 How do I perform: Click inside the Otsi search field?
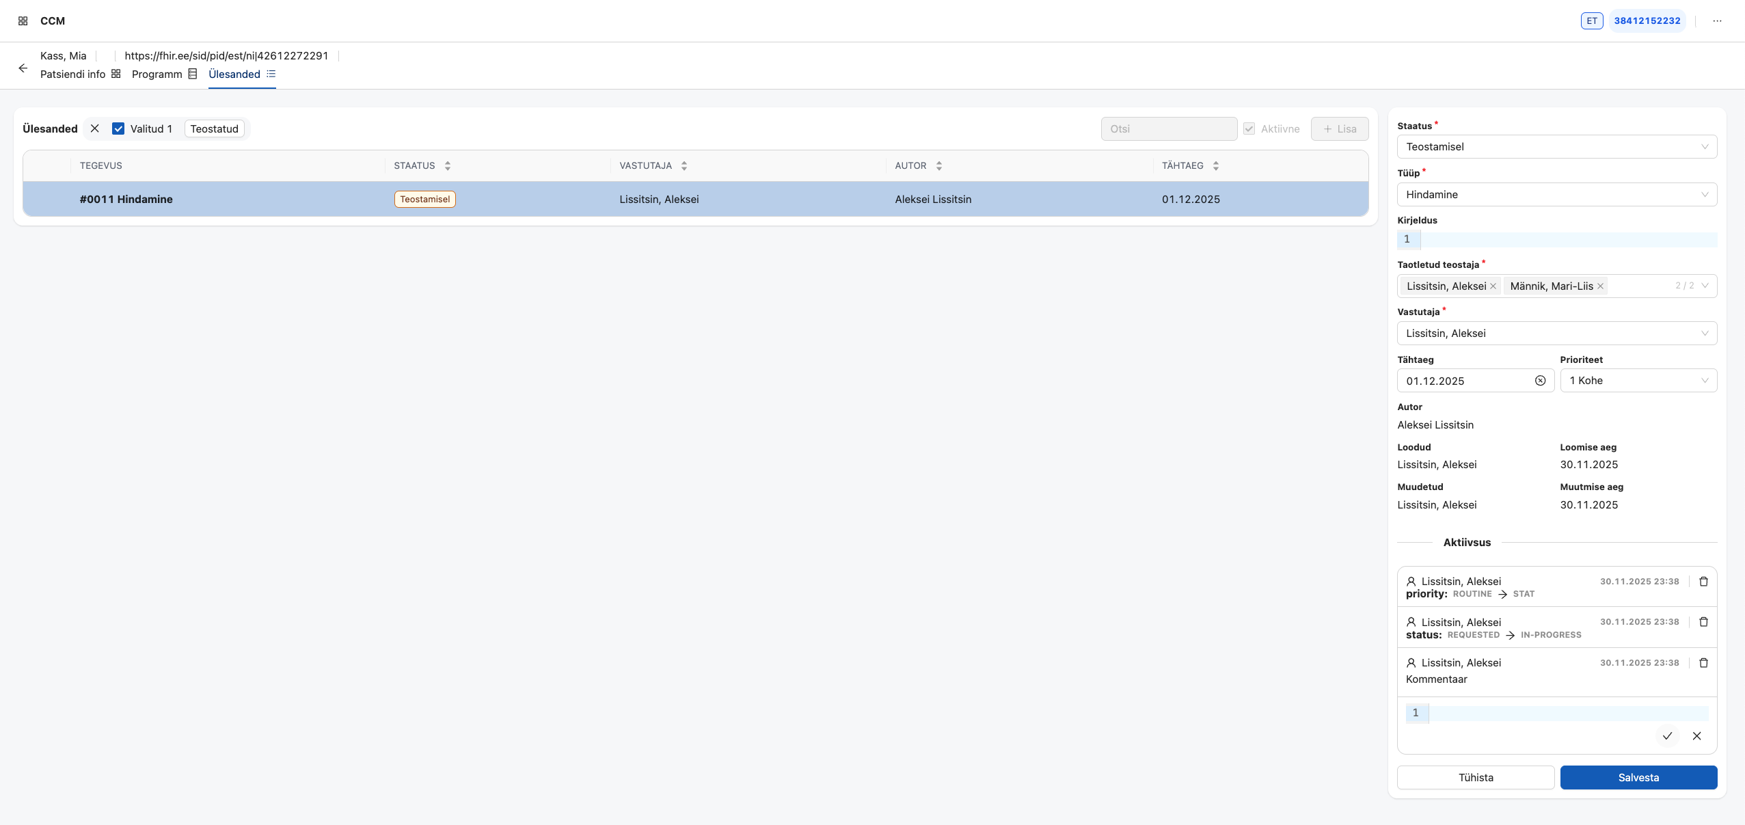pyautogui.click(x=1169, y=129)
